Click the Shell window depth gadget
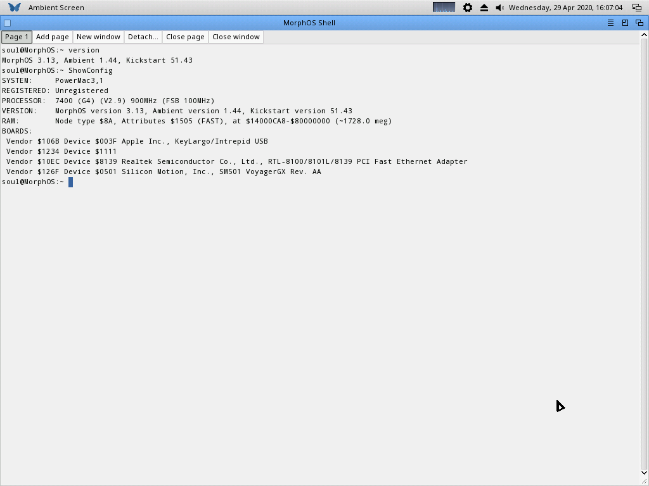649x486 pixels. pos(639,23)
